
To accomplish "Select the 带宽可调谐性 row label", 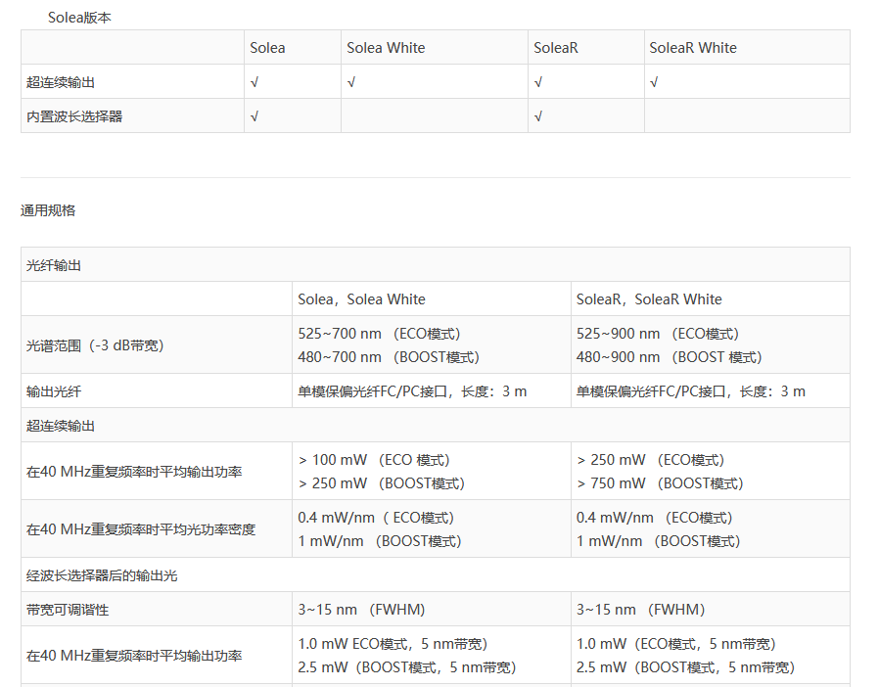I will 68,610.
